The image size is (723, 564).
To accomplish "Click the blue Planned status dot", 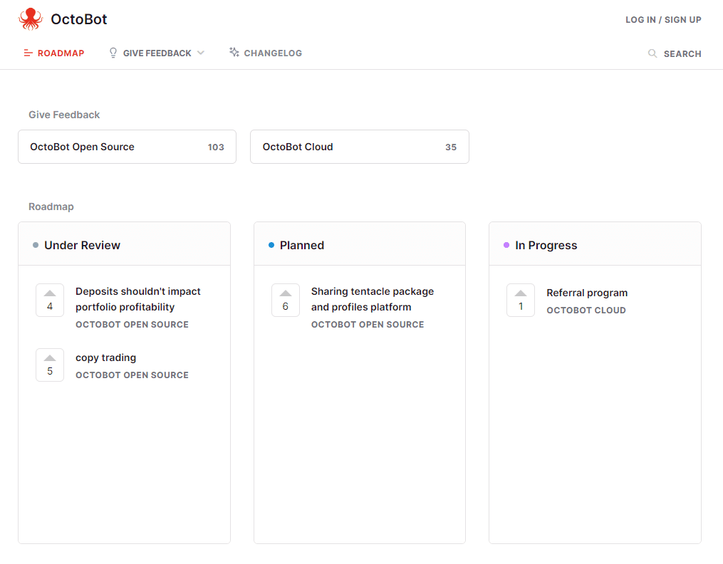I will pyautogui.click(x=271, y=245).
